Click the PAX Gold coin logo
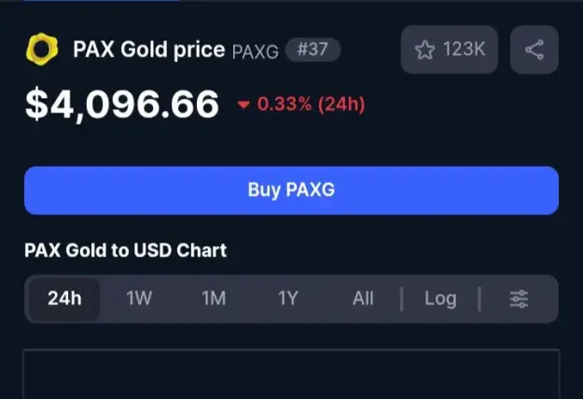Screen dimensions: 583x399 [x=42, y=49]
